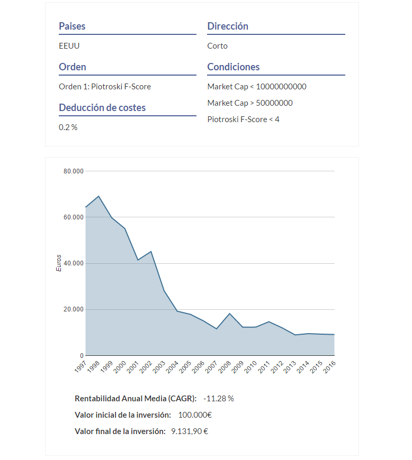Click the 1998 peak on the chart
The image size is (412, 460).
[x=98, y=196]
